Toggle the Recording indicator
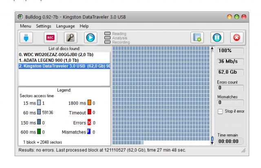 107,42
